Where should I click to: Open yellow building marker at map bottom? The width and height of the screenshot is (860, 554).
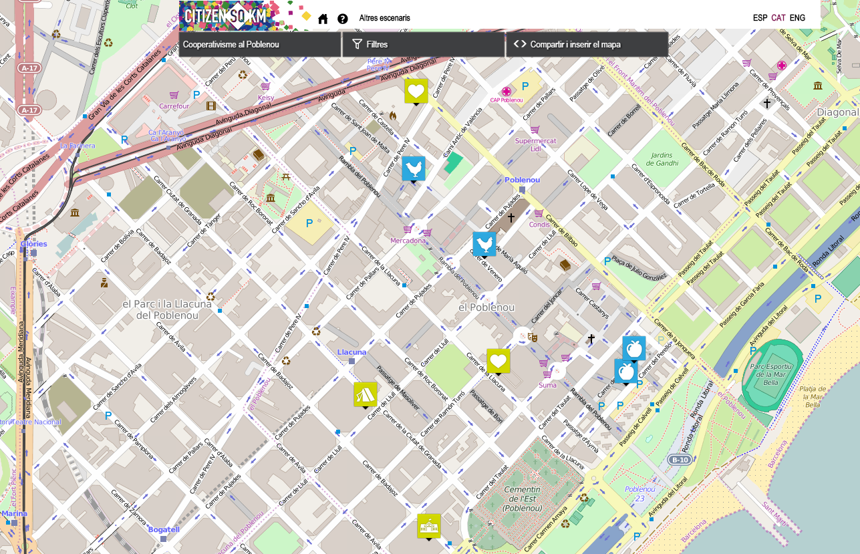[429, 527]
